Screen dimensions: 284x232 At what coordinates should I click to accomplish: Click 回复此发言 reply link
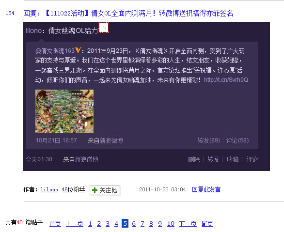tap(206, 189)
